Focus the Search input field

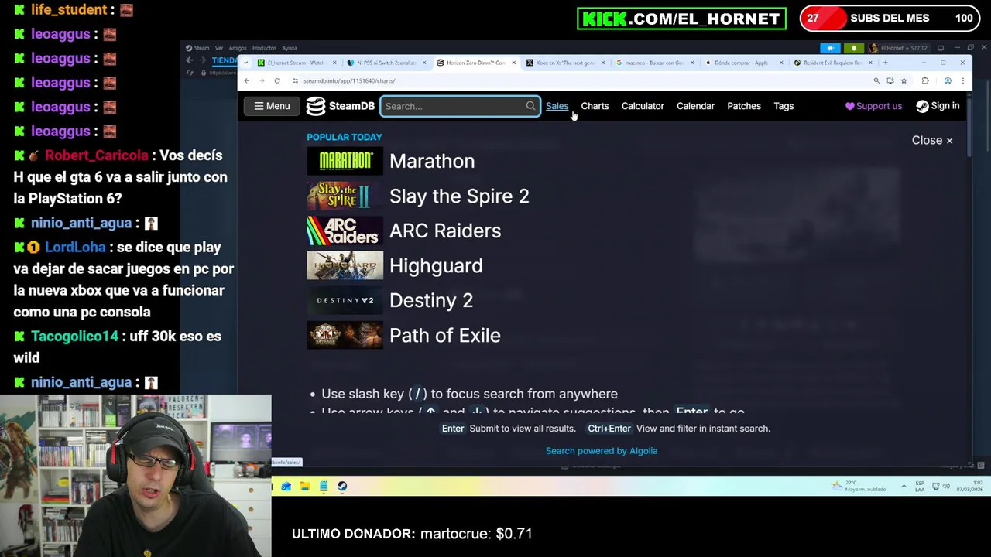(460, 106)
